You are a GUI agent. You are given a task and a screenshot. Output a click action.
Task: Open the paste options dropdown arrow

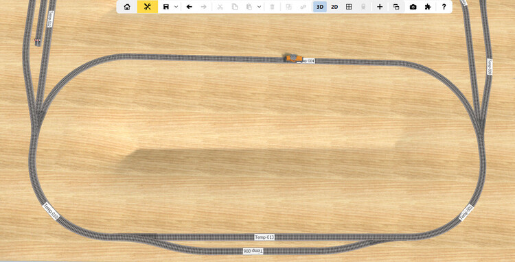click(x=259, y=7)
